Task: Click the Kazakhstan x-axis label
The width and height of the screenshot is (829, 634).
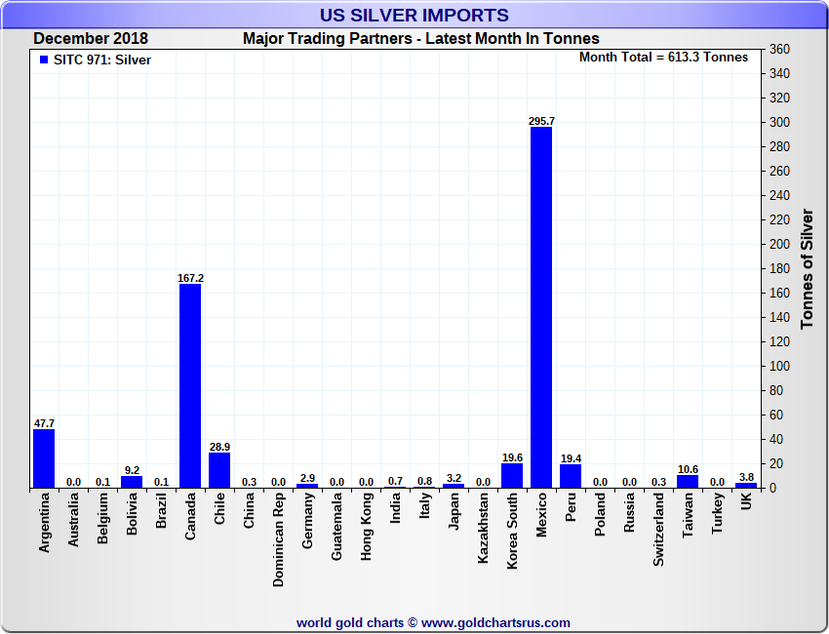Action: pyautogui.click(x=484, y=536)
